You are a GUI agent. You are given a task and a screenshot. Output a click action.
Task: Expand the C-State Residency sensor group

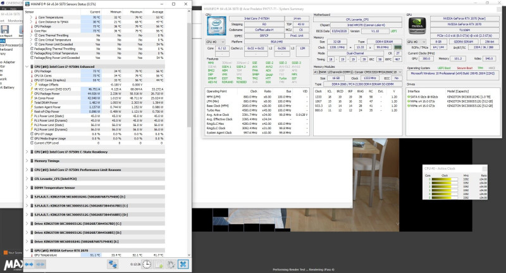27,152
